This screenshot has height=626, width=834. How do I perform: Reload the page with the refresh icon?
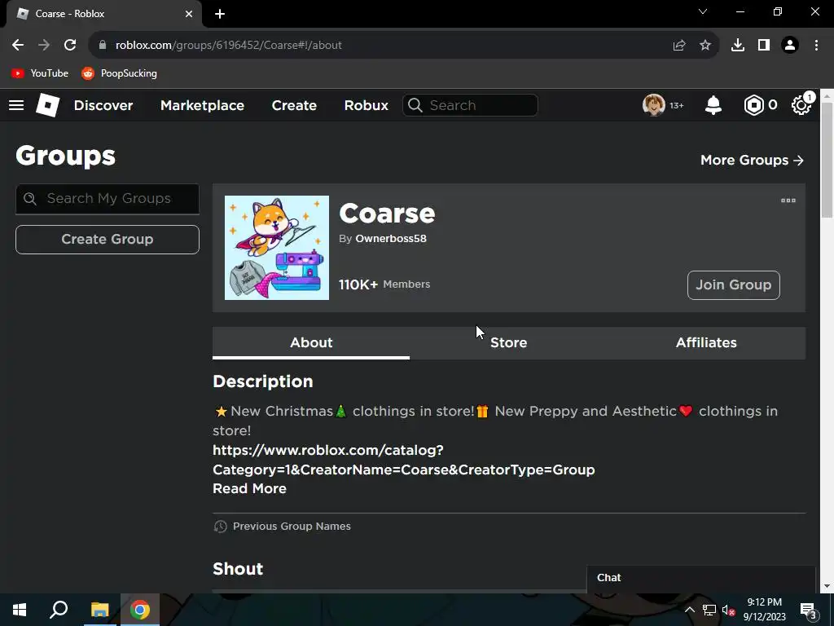click(x=70, y=46)
